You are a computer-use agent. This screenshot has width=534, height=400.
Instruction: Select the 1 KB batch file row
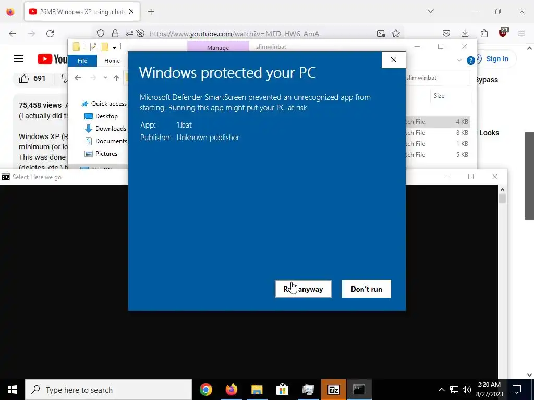[438, 144]
